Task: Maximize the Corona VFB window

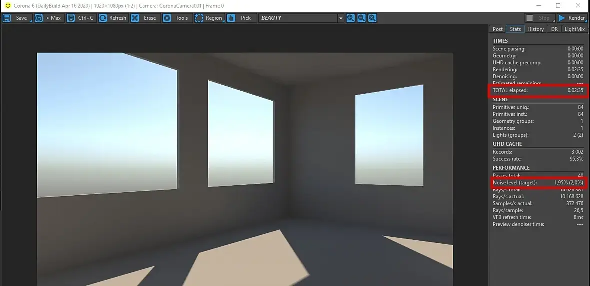Action: [x=558, y=5]
